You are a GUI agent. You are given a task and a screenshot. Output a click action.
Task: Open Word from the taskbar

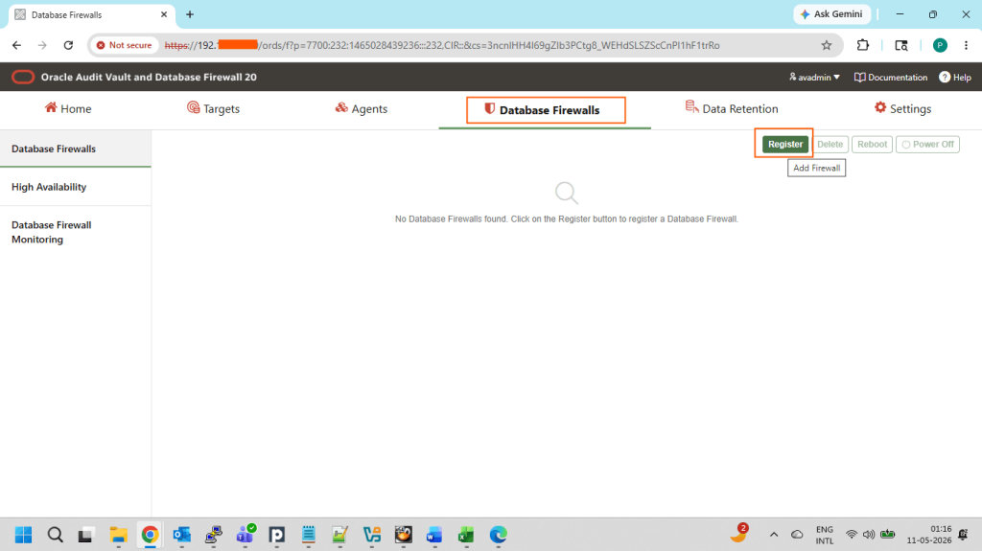pos(434,535)
